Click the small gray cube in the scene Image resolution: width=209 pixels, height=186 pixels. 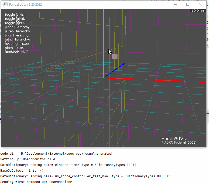pos(115,56)
